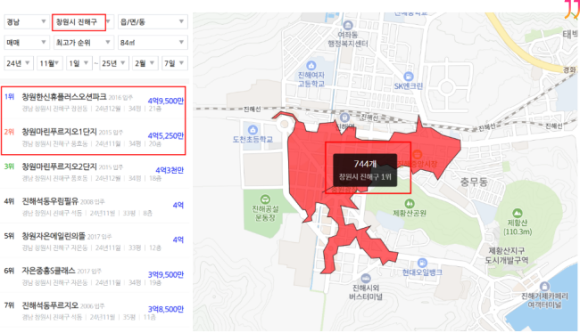Click the 진해중앙시장 market icon
The width and height of the screenshot is (580, 333).
click(x=418, y=154)
